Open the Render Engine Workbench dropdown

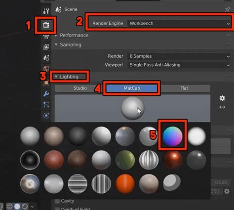click(x=179, y=23)
